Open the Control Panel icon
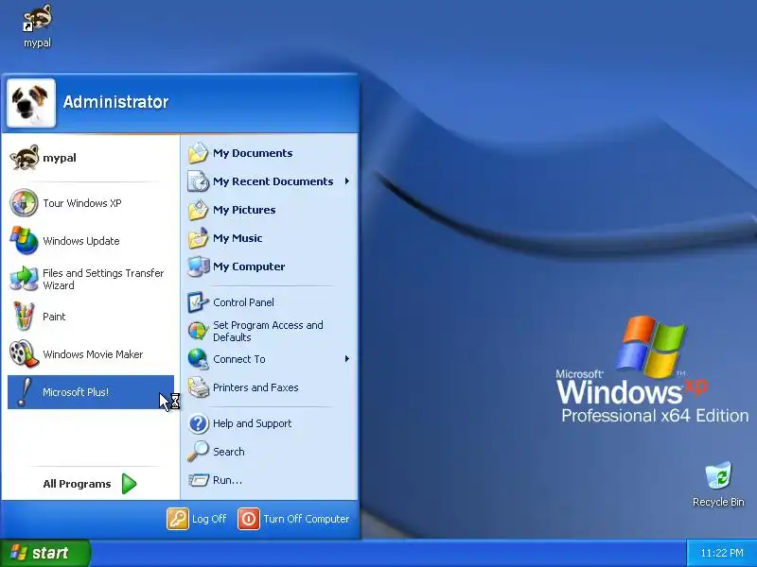 pos(198,302)
